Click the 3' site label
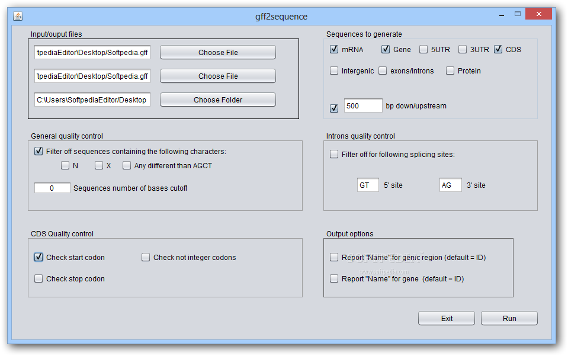This screenshot has width=568, height=356. 476,185
